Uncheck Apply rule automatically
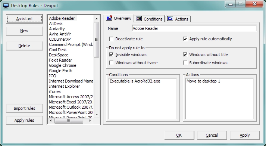Screen dimensions: 266x146 pos(185,39)
